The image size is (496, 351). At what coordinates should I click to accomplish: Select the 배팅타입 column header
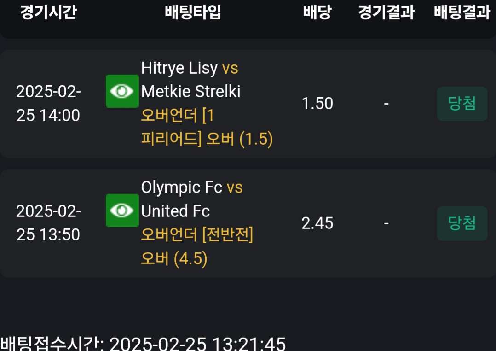(193, 12)
